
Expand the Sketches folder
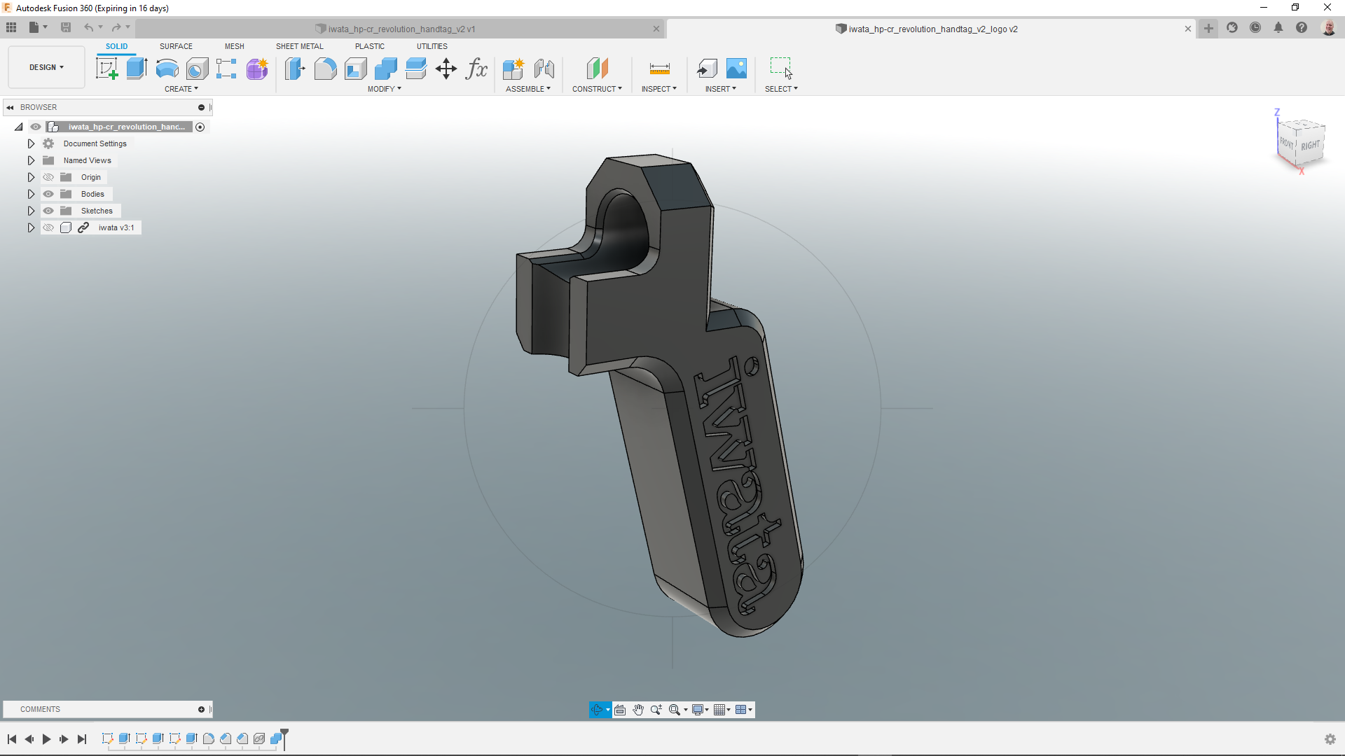click(x=31, y=211)
